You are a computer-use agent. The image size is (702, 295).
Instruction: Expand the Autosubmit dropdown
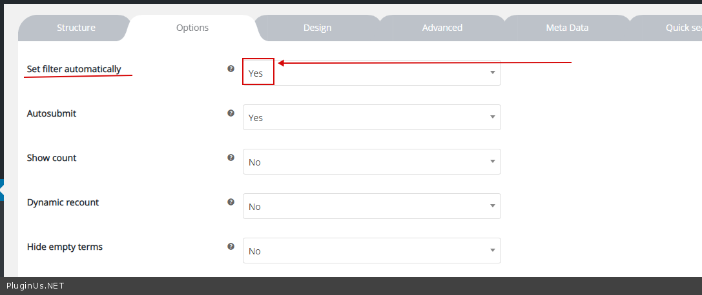tap(371, 117)
